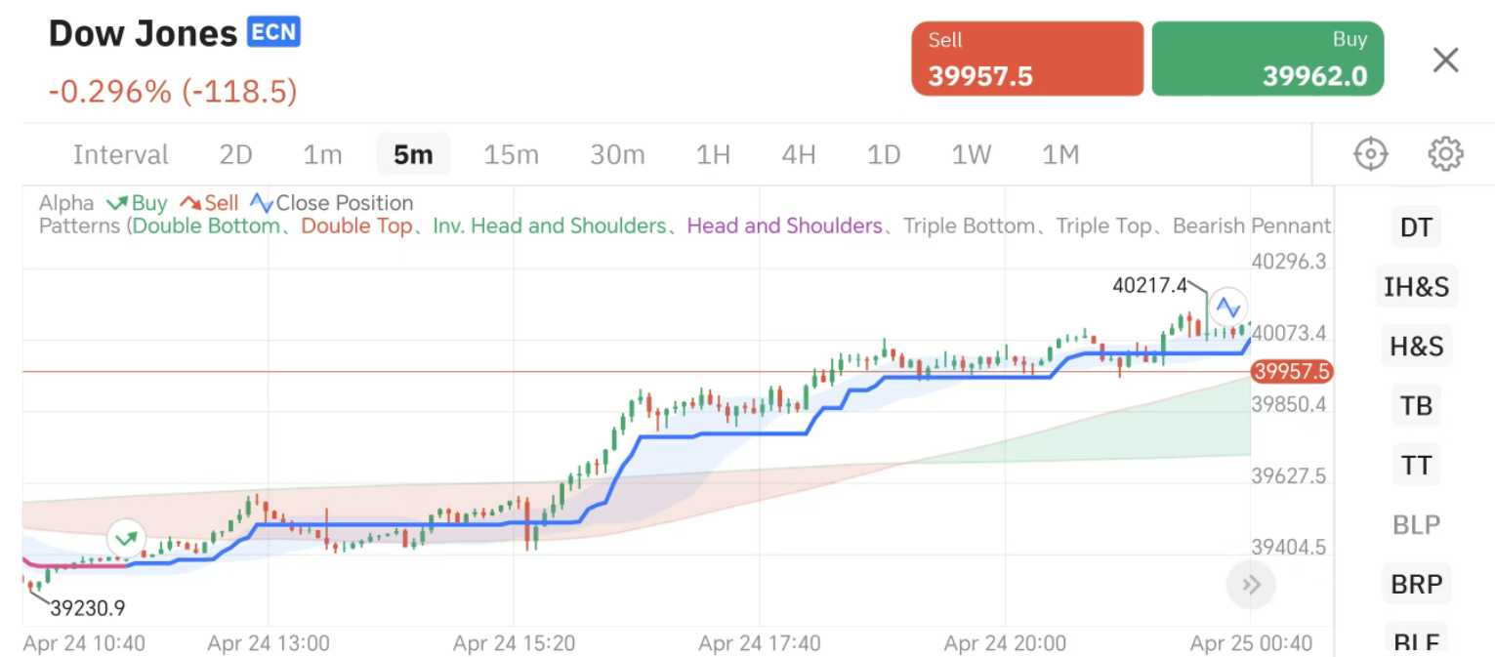
Task: Select the 1H interval tab
Action: coord(713,154)
